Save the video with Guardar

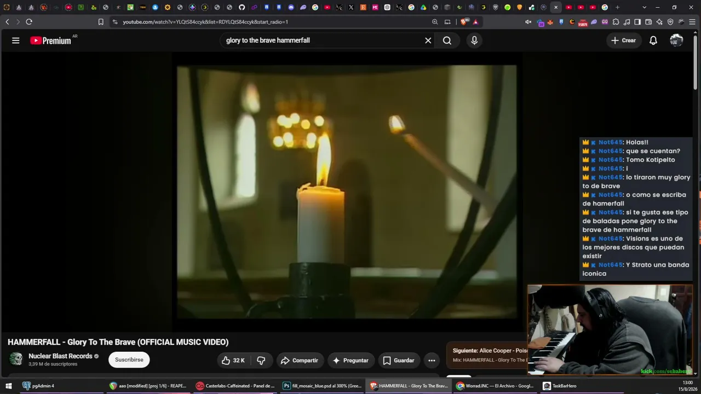coord(399,361)
